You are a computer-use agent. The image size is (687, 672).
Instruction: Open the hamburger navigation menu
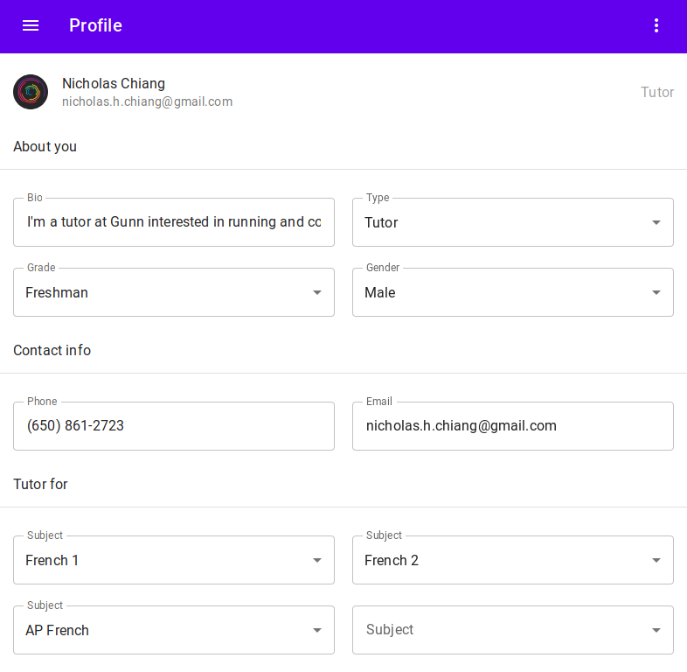[31, 26]
